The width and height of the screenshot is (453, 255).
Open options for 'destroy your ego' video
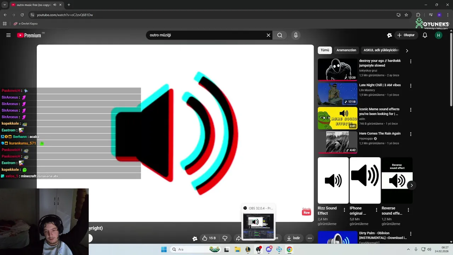coord(411,62)
